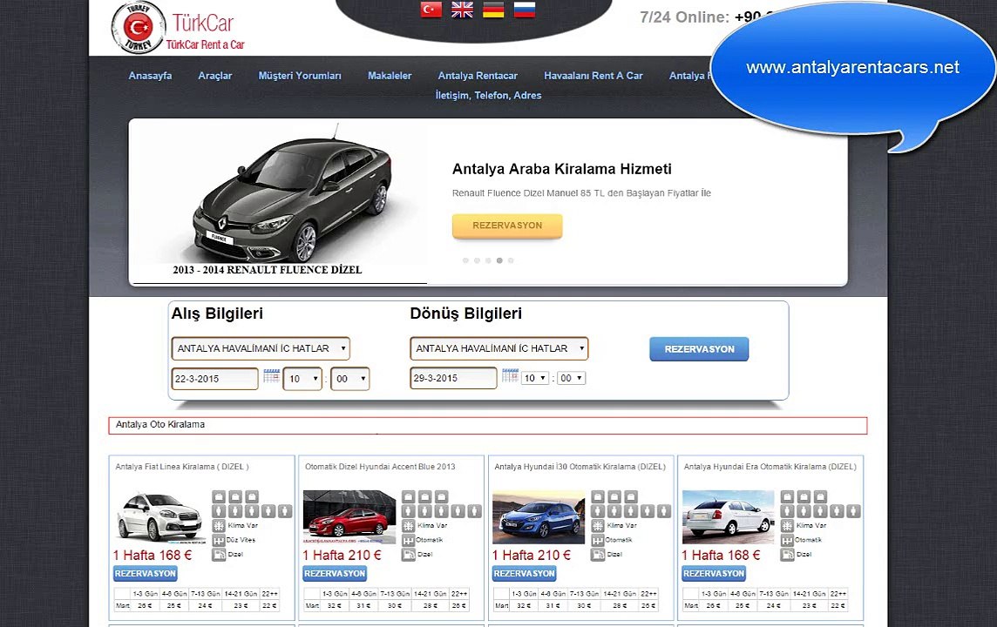The image size is (997, 627).
Task: Open the pickup date calendar icon
Action: pos(272,376)
